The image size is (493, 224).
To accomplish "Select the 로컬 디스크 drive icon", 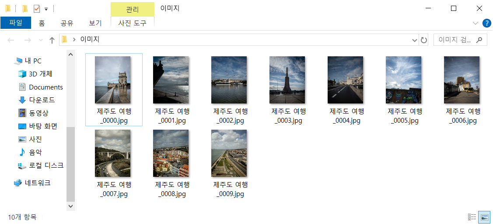I will pyautogui.click(x=22, y=165).
